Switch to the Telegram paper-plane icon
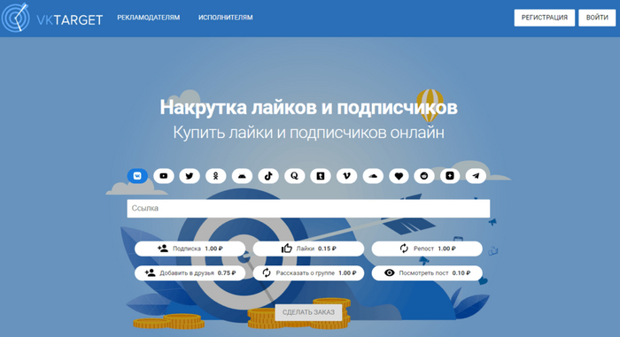 [476, 176]
